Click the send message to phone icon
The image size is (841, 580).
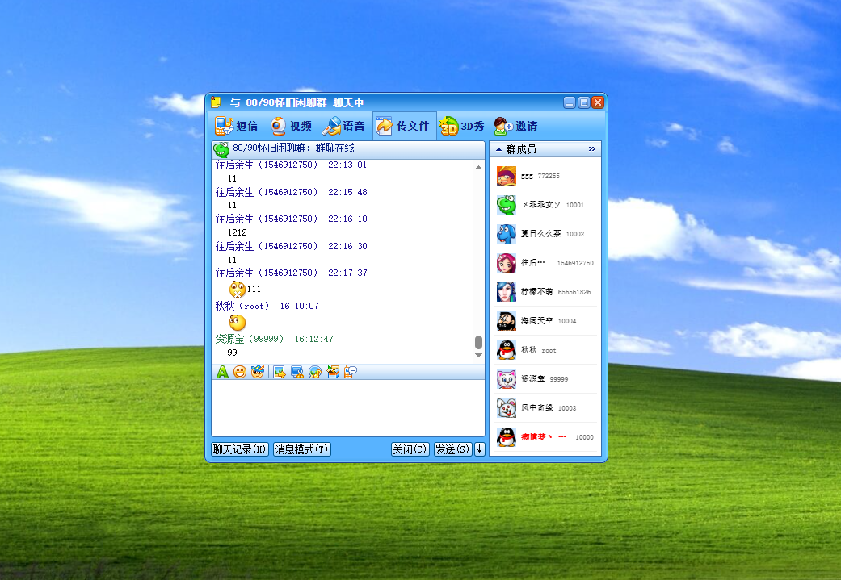coord(350,372)
